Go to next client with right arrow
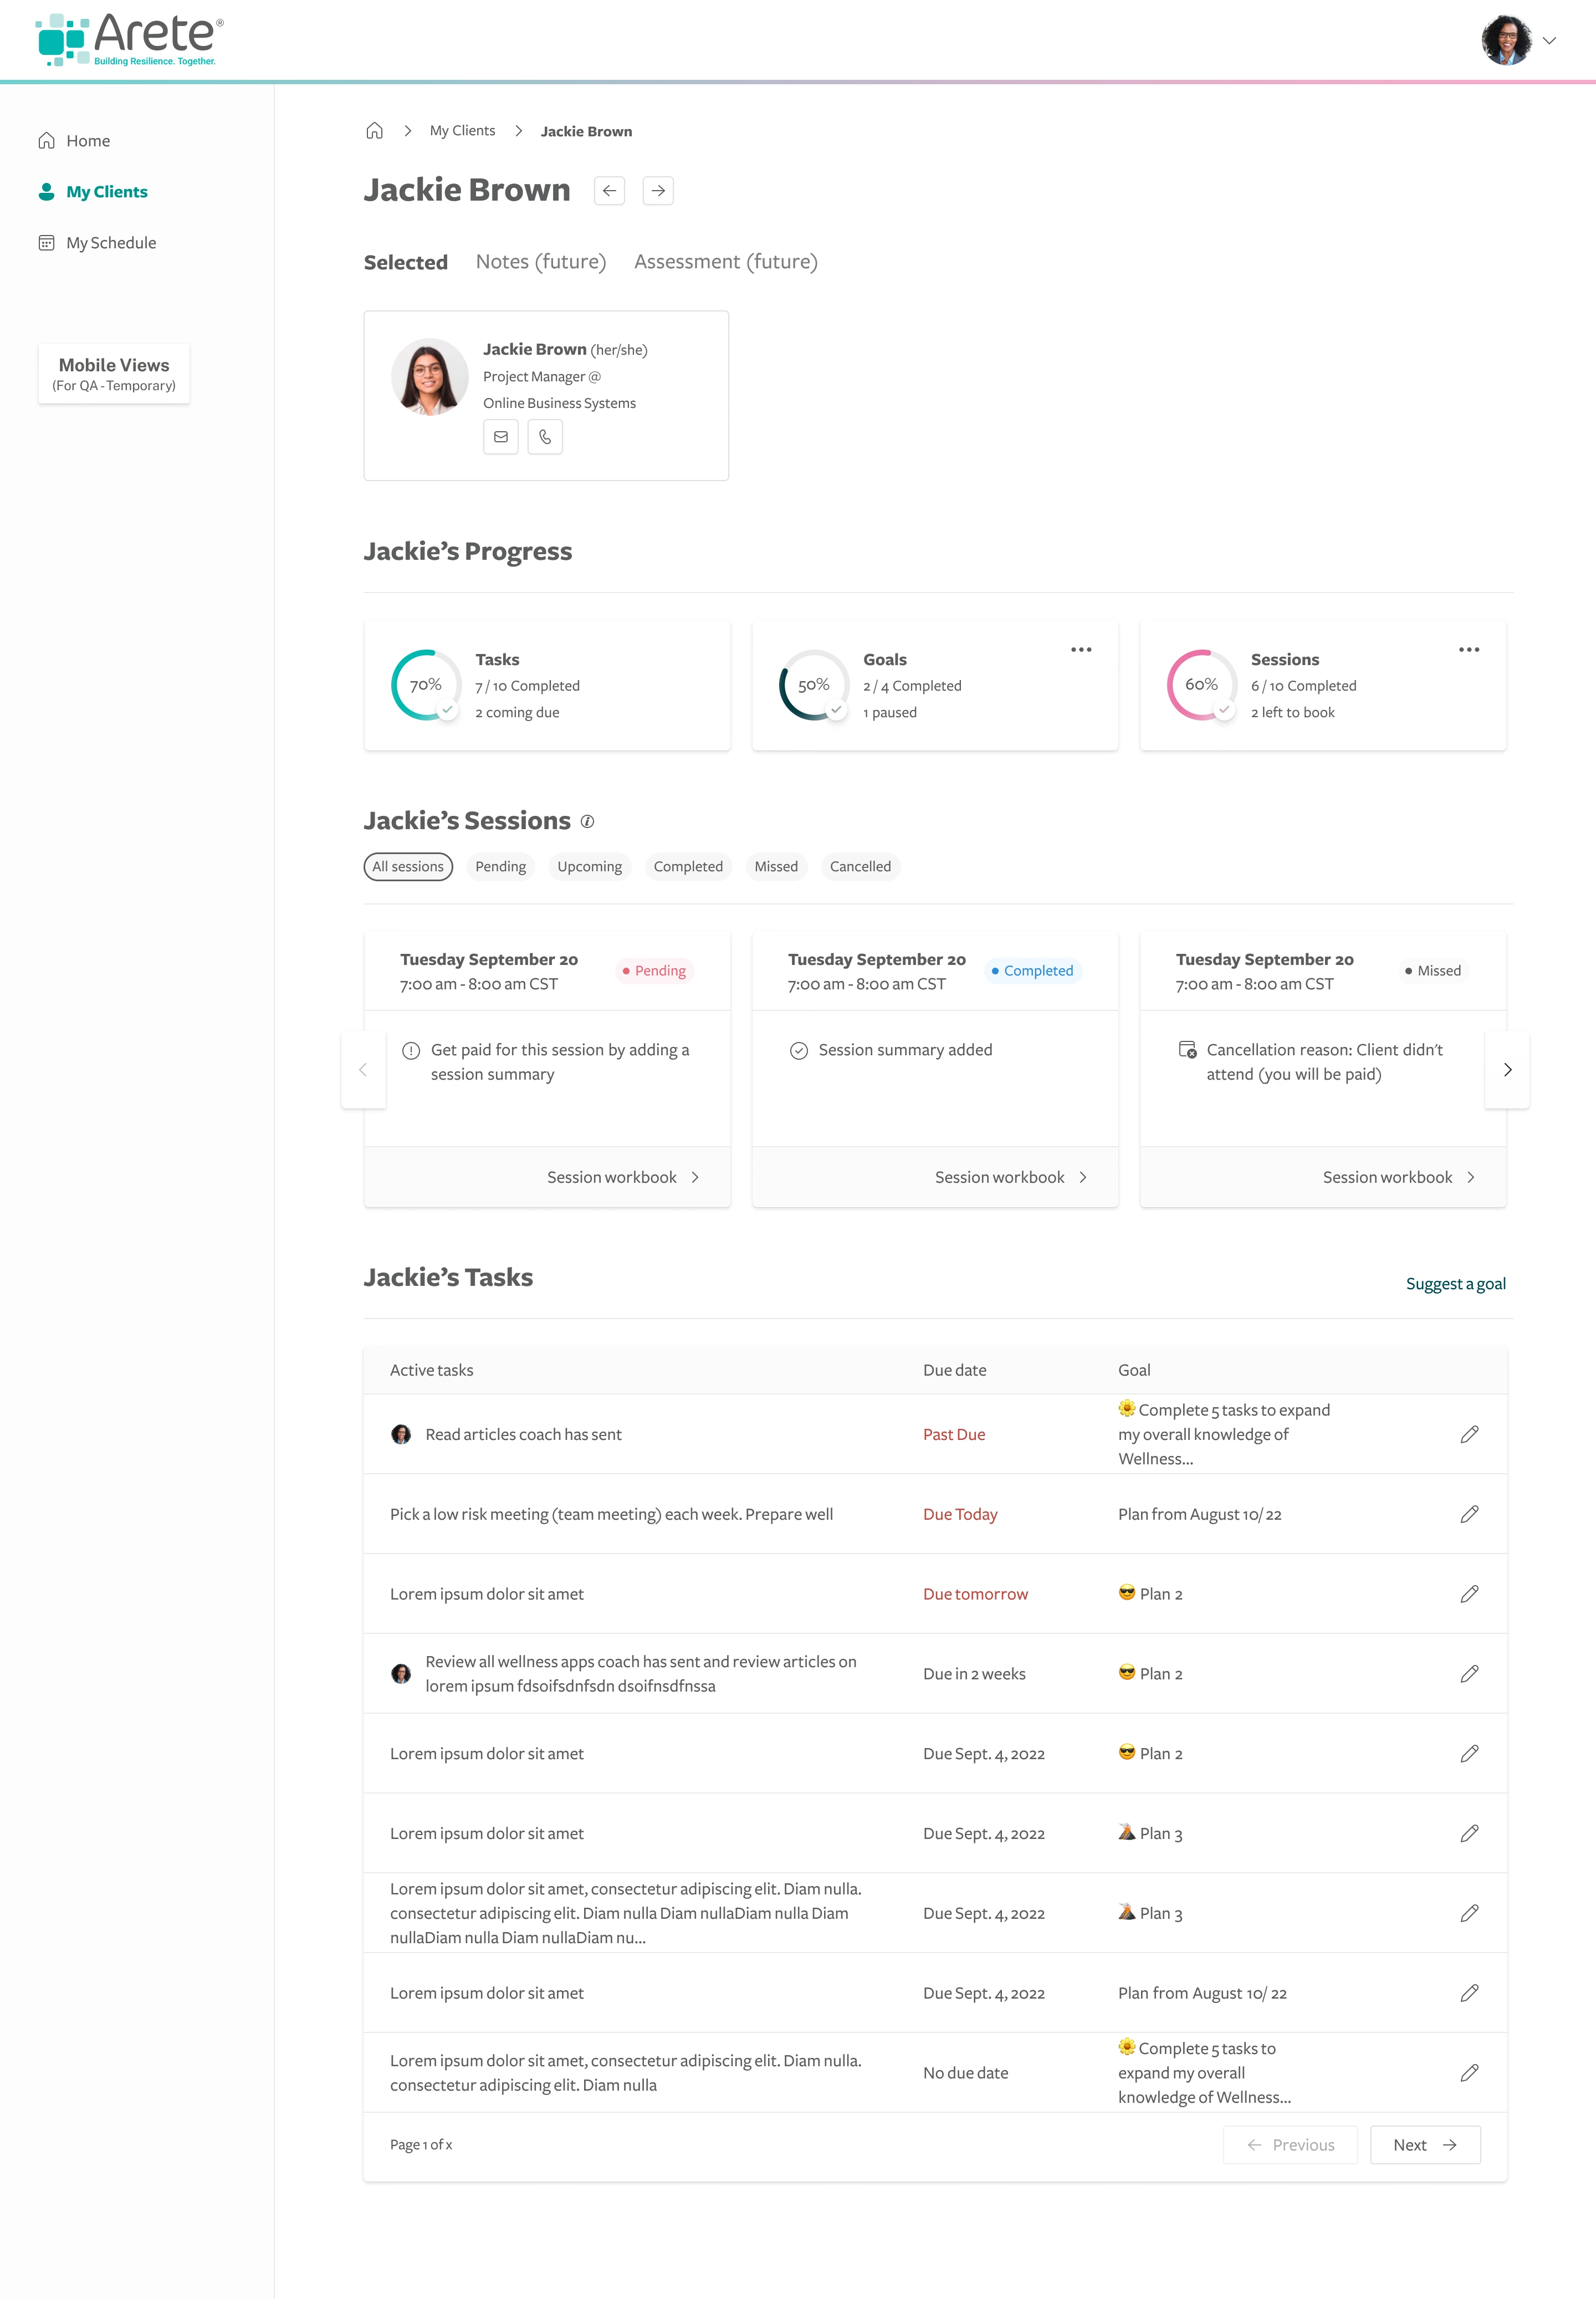Screen dimensions: 1596x2299 coord(658,190)
